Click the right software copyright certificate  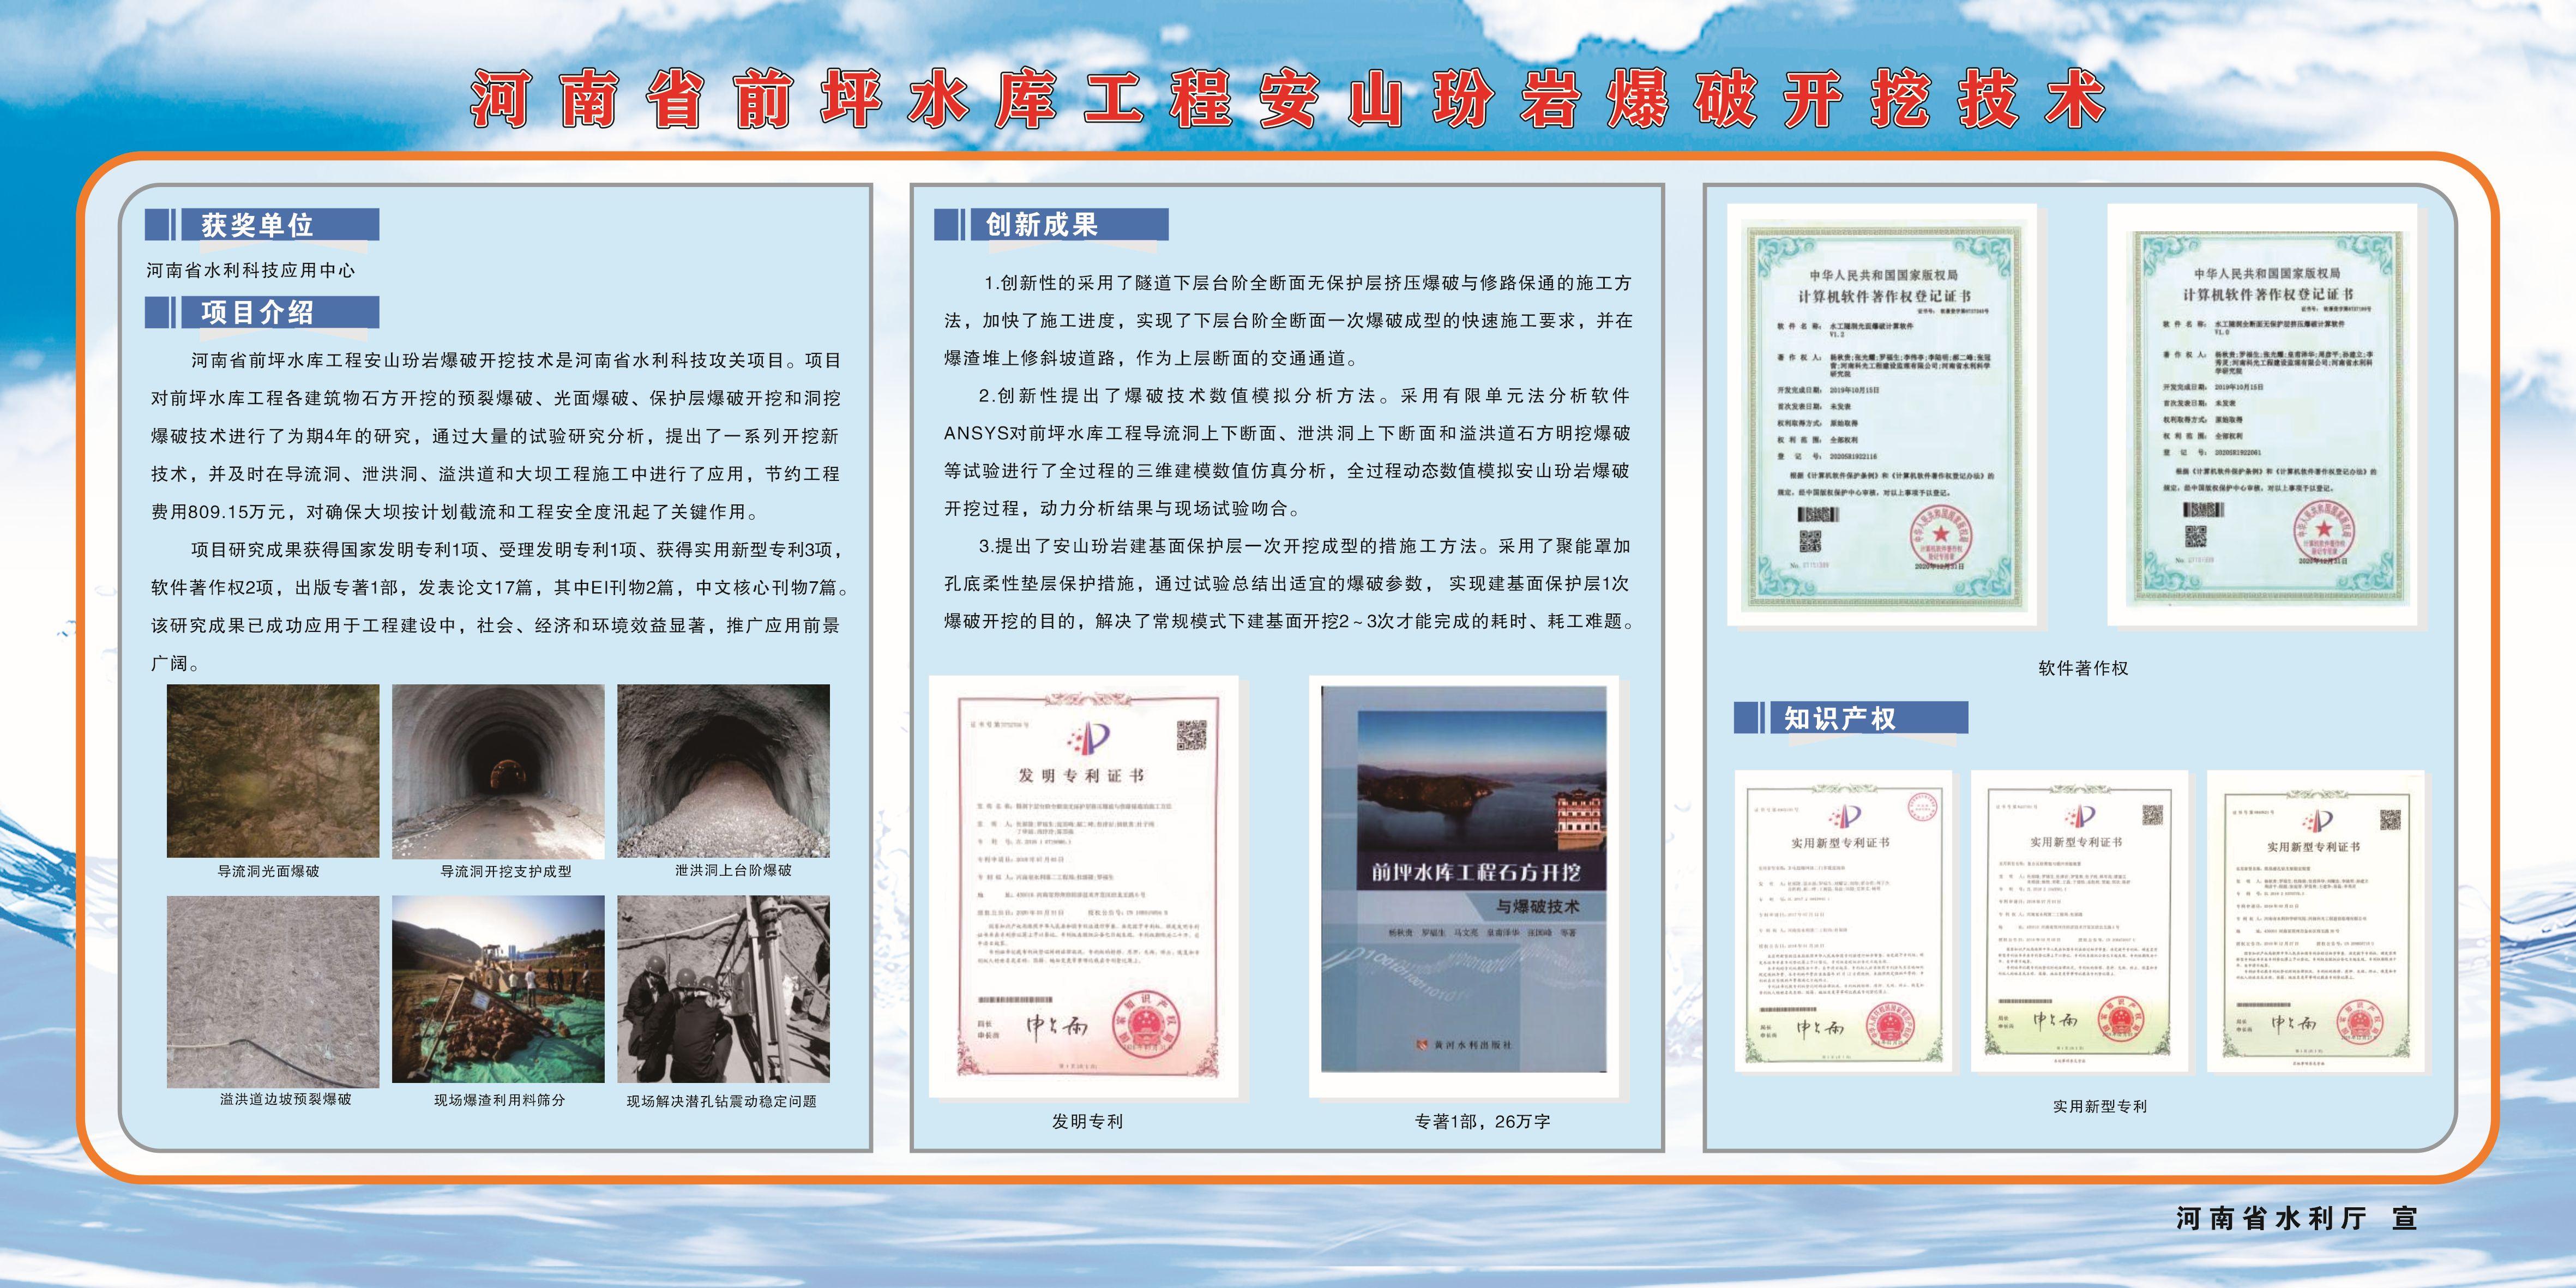2261,415
